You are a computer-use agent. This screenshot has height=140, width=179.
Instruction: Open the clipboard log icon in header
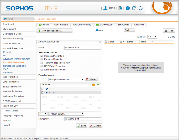pyautogui.click(x=120, y=8)
